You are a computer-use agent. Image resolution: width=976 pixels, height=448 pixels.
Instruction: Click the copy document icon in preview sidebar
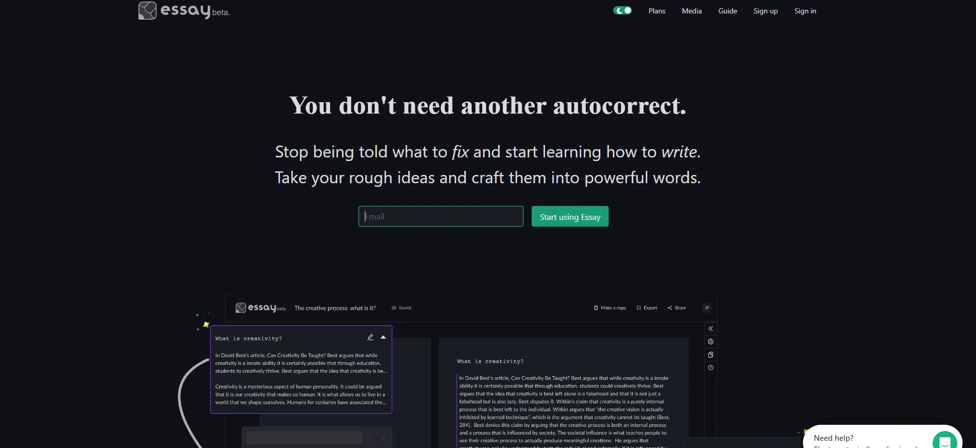(710, 355)
